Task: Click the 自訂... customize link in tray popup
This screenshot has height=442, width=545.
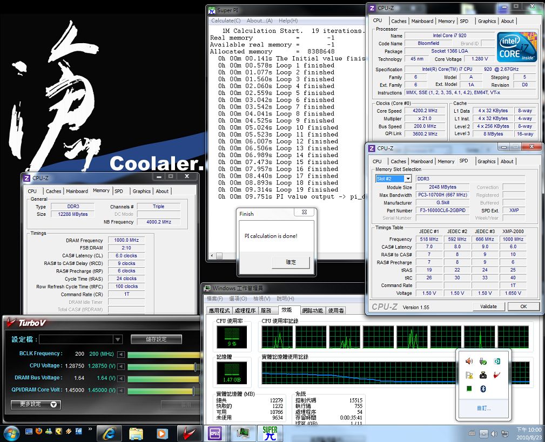Action: pos(483,409)
